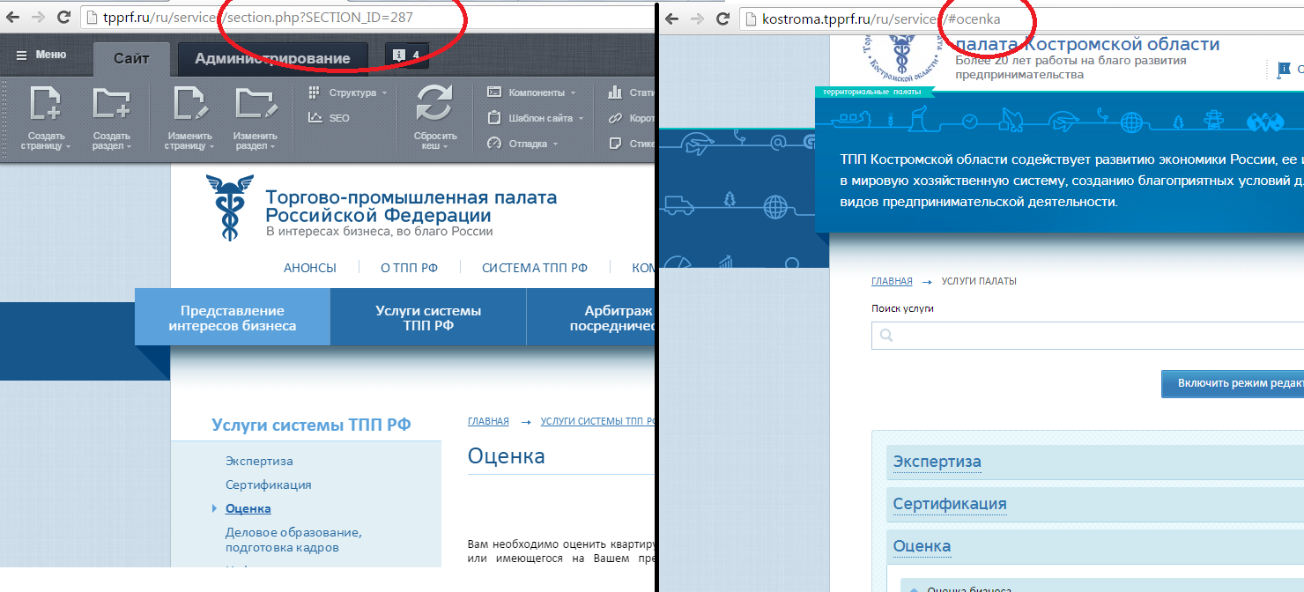Image resolution: width=1304 pixels, height=592 pixels.
Task: Click Back arrow in the kostroma.tpprf.ru browser
Action: coord(671,18)
